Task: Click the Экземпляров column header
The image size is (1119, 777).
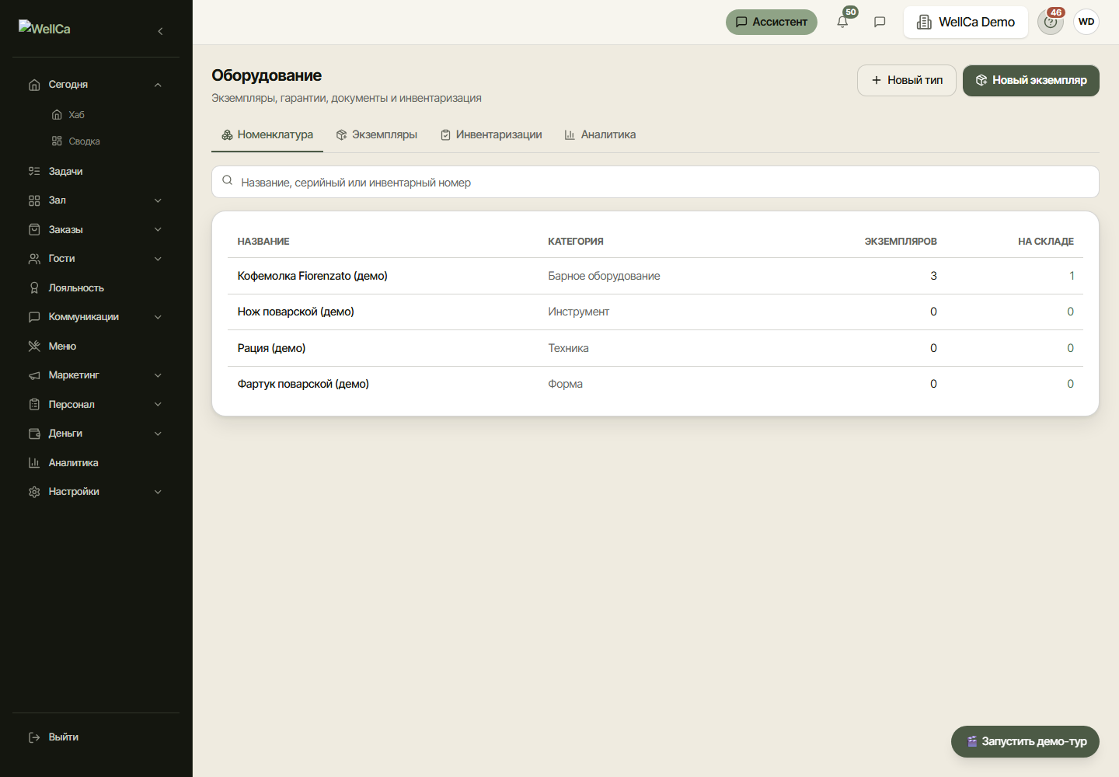Action: pyautogui.click(x=901, y=242)
